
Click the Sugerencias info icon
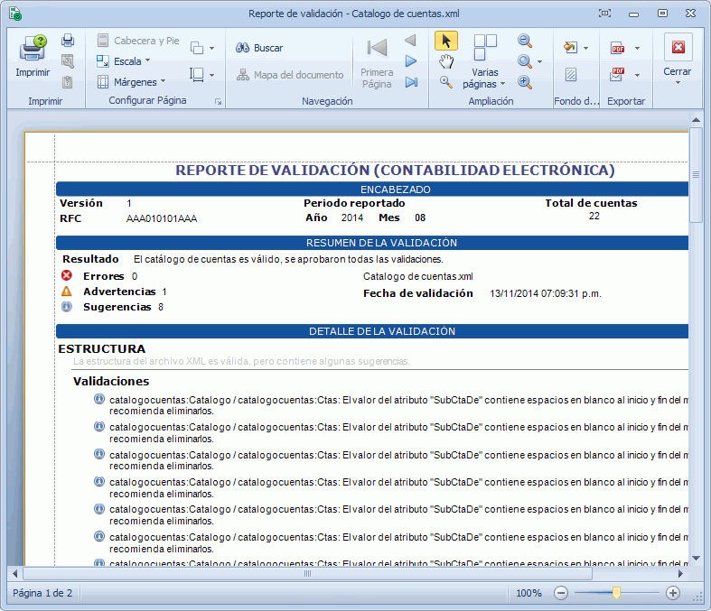pyautogui.click(x=67, y=307)
